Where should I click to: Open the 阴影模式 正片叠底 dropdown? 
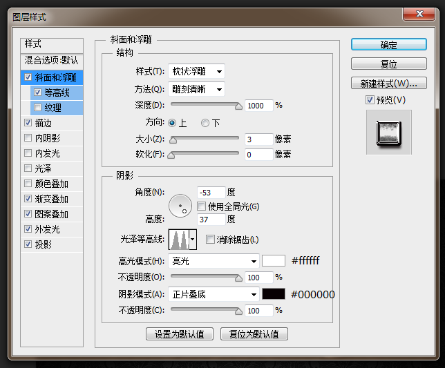tap(214, 294)
